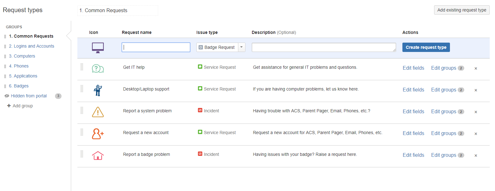Screen dimensions: 495x191
Task: Grab the drag handle of Desktop/Laptop support row
Action: click(x=82, y=89)
